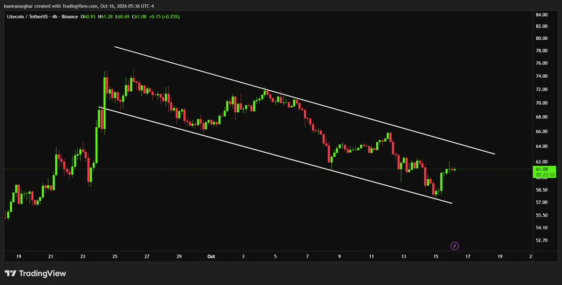Click the TradingView logo icon at bottom
Viewport: 562px width, 285px height.
(10, 274)
